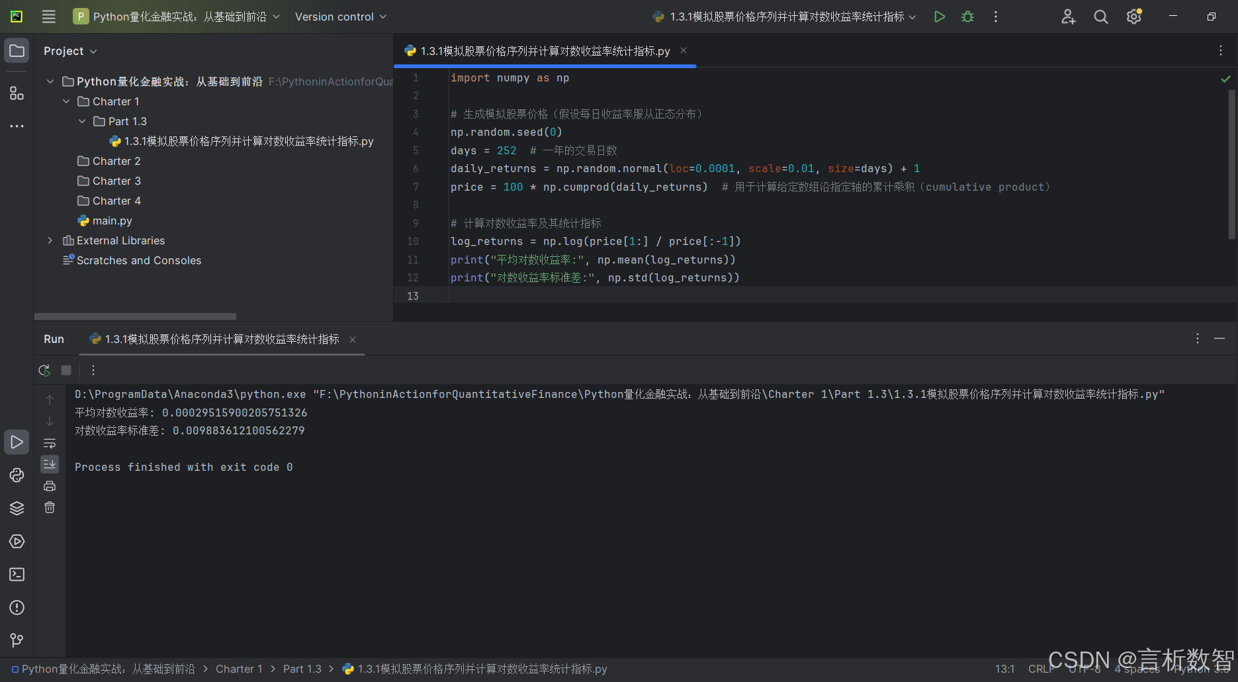Image resolution: width=1238 pixels, height=682 pixels.
Task: Open the Code With Me user icon
Action: 1068,17
